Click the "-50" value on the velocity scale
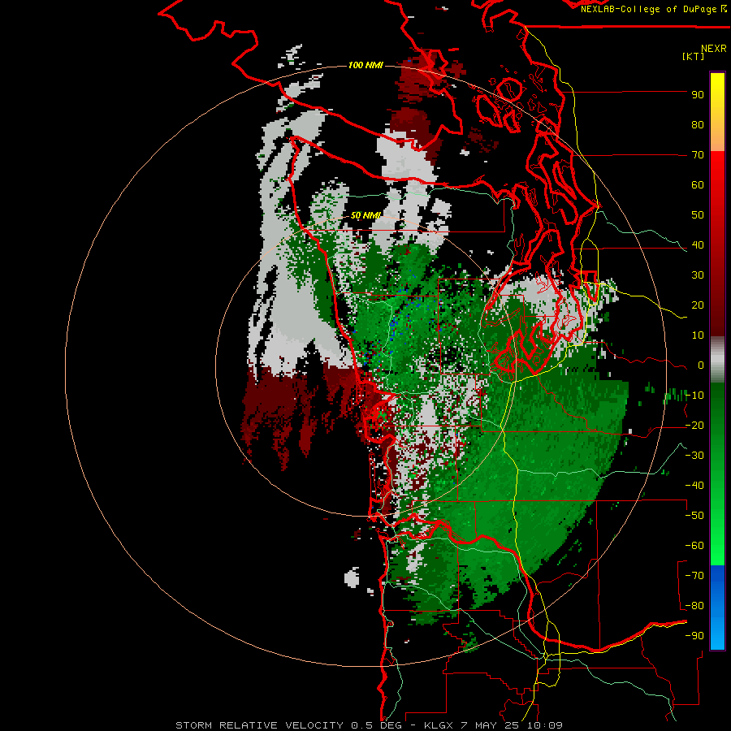This screenshot has height=731, width=731. 694,516
